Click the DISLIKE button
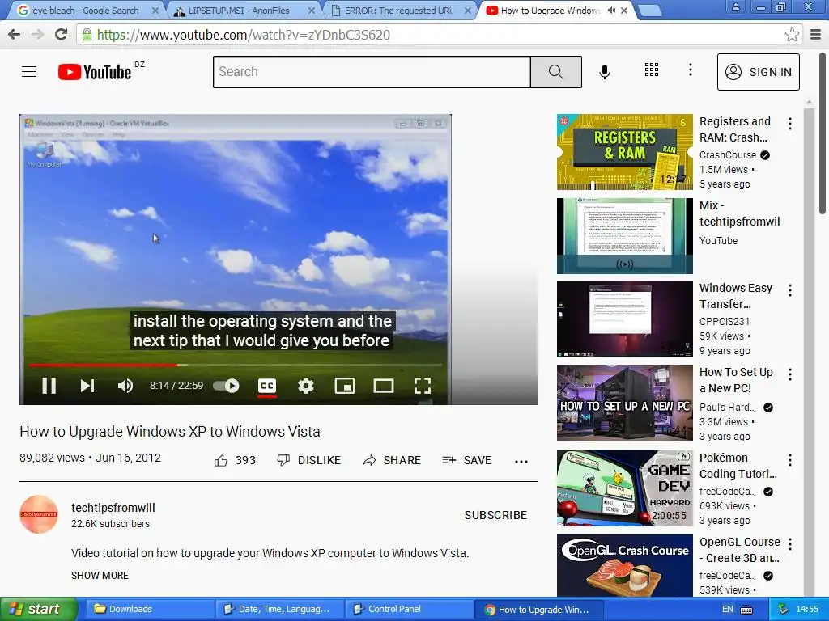 click(309, 460)
